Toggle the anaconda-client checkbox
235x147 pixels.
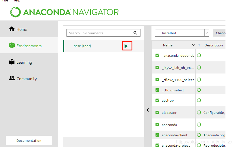pyautogui.click(x=157, y=135)
